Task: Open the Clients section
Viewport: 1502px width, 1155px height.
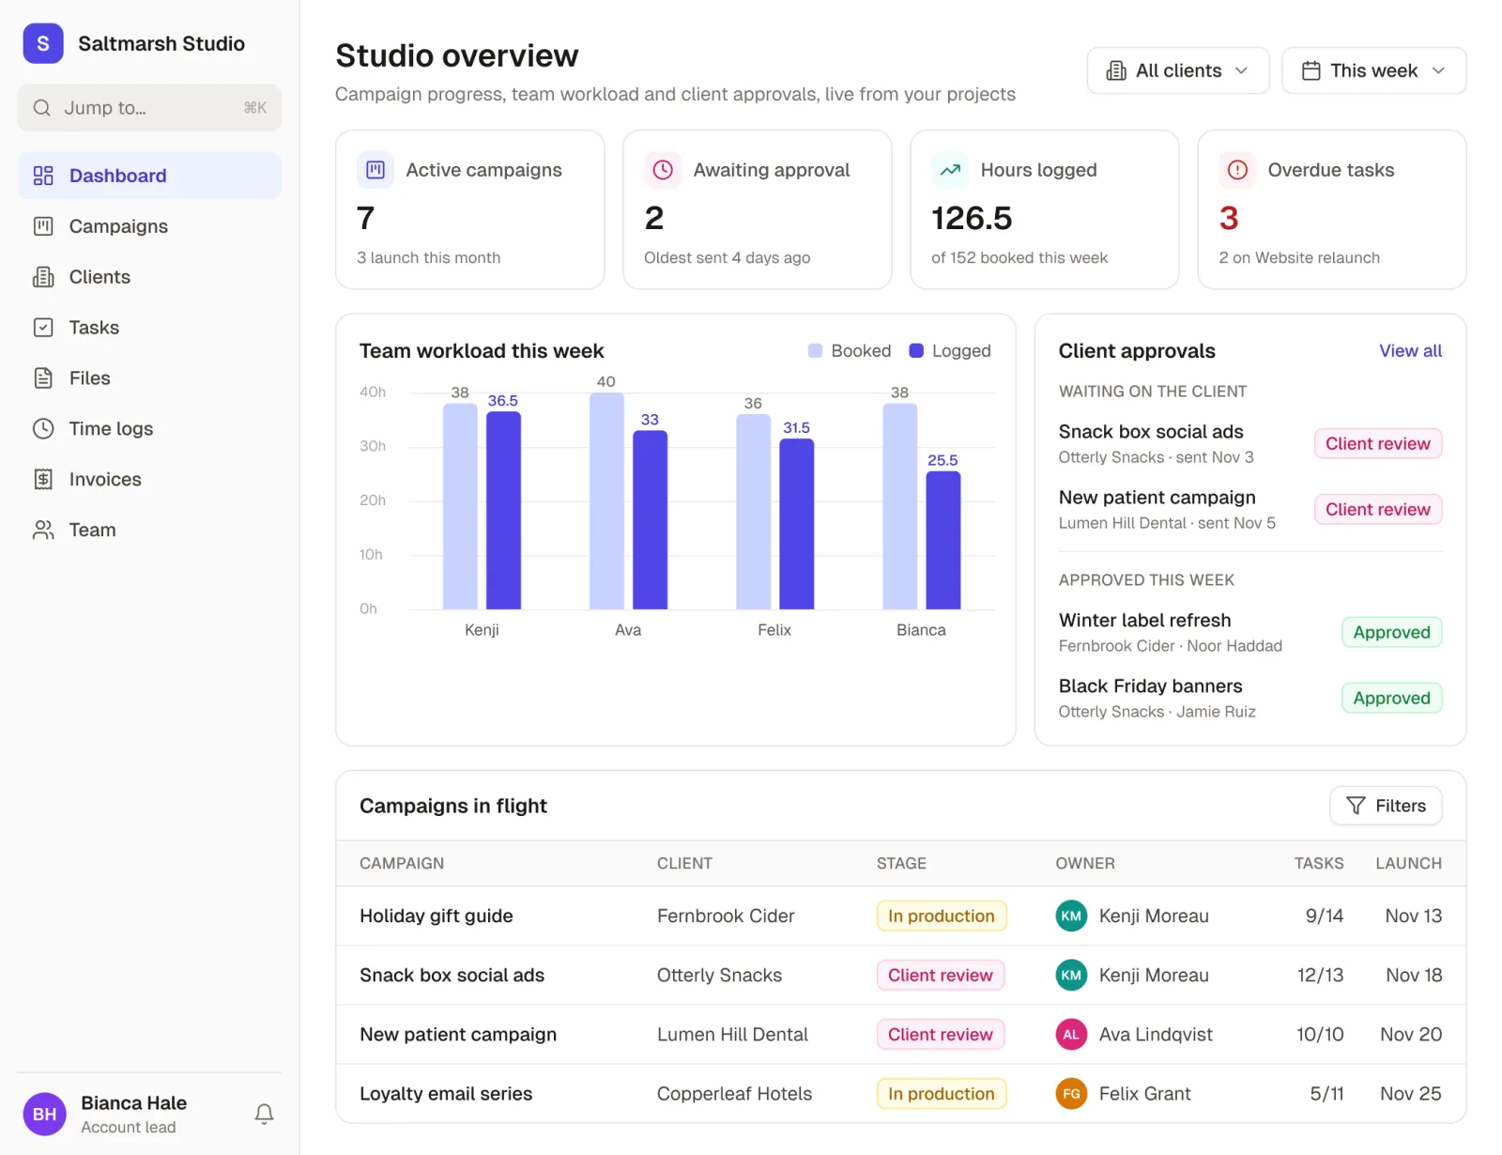Action: tap(149, 277)
